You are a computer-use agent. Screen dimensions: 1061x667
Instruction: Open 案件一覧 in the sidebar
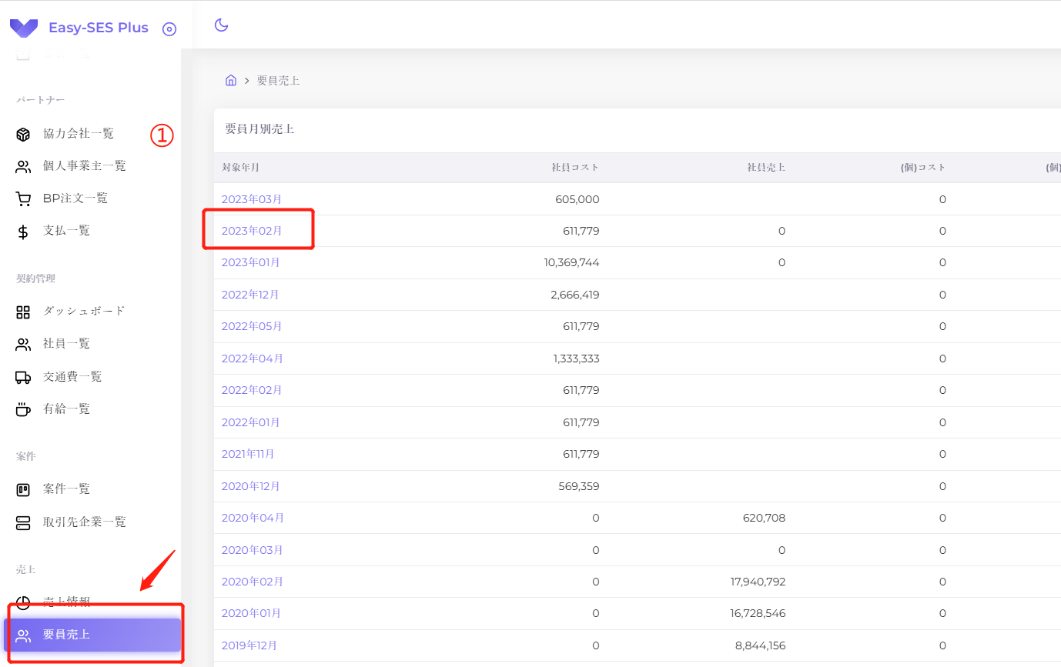[x=66, y=489]
